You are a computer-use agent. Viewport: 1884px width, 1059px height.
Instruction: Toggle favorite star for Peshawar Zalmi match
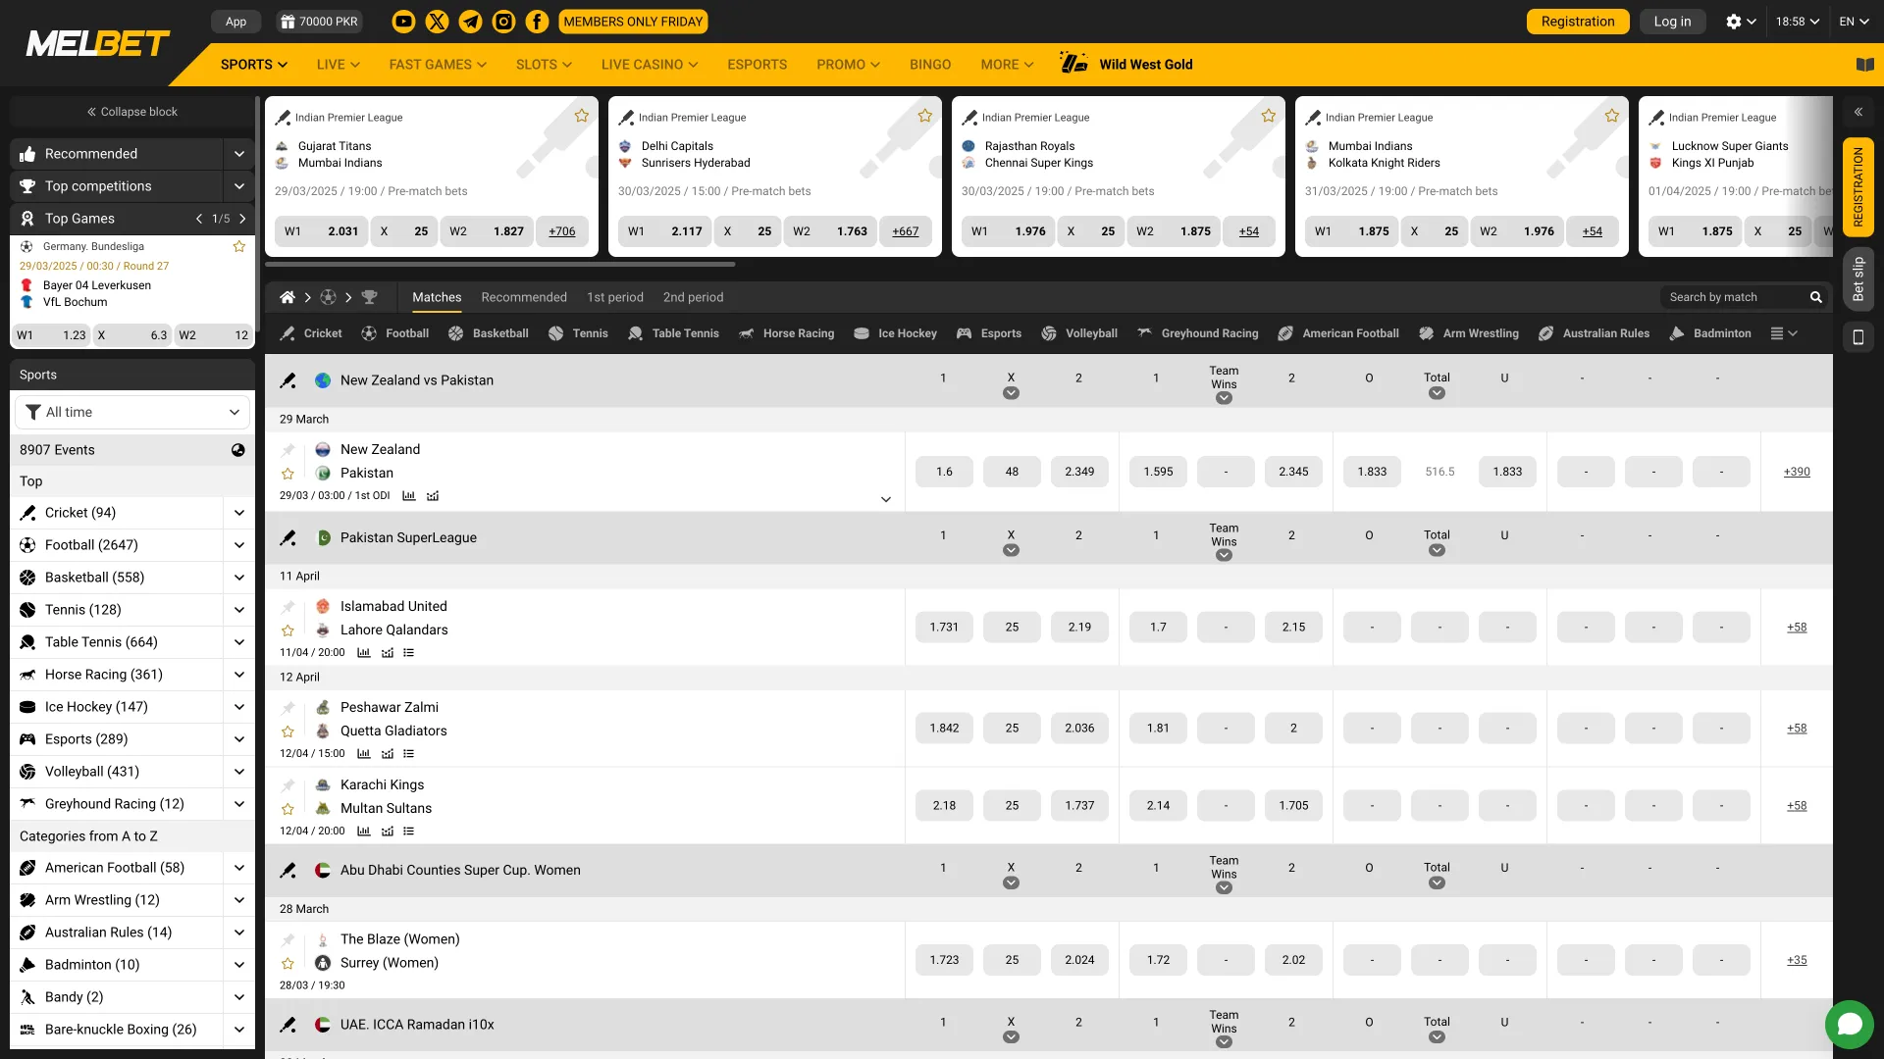pyautogui.click(x=288, y=731)
